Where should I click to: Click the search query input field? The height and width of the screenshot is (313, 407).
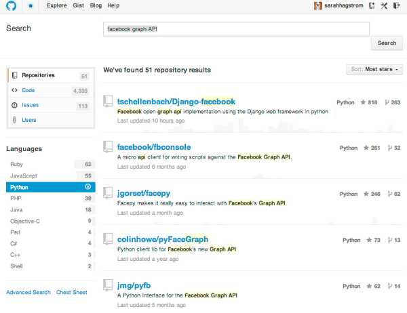(x=236, y=29)
